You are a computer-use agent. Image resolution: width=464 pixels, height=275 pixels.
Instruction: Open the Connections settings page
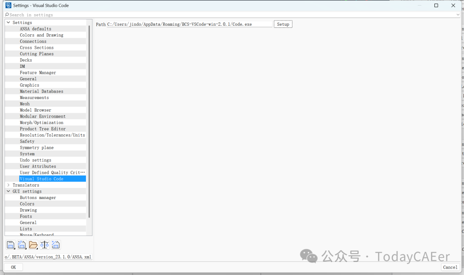coord(33,41)
